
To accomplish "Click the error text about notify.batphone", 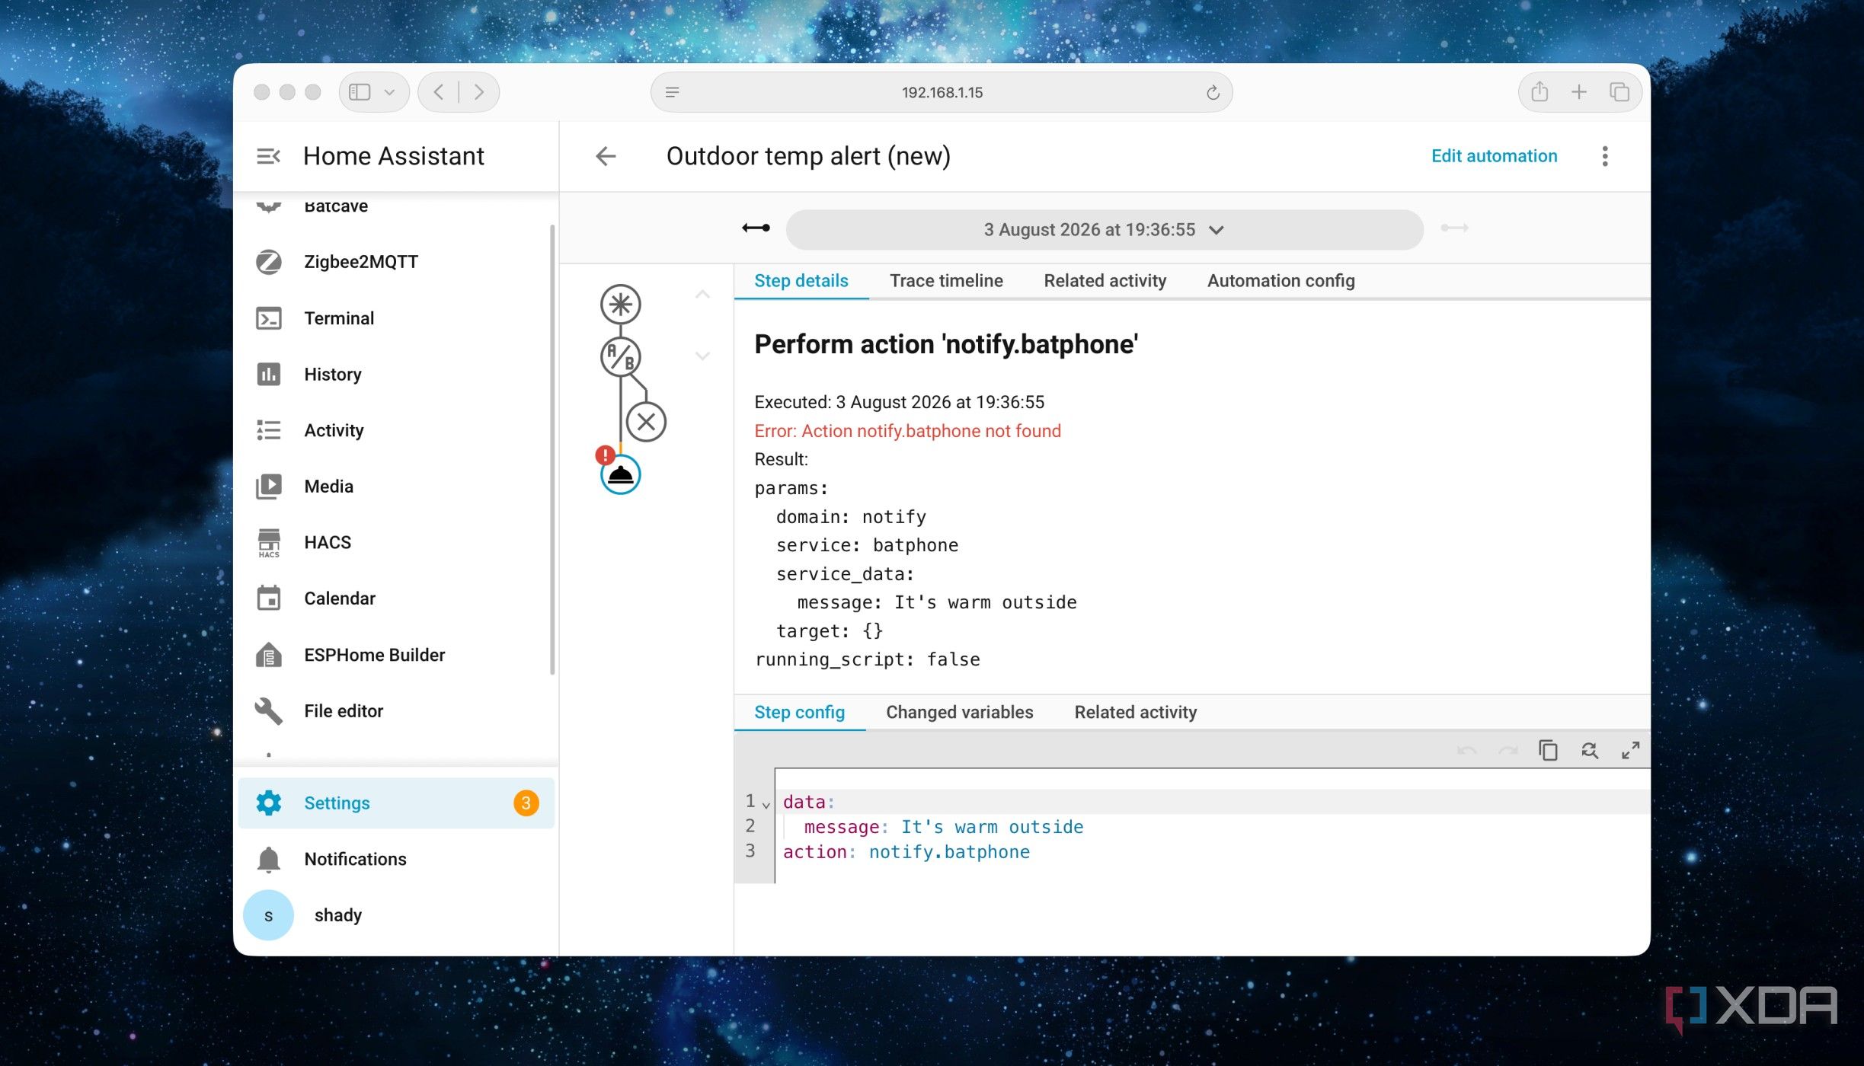I will (x=907, y=431).
